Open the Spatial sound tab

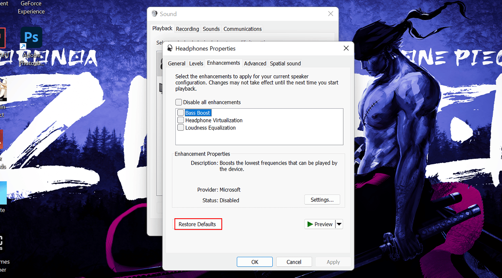(x=285, y=64)
